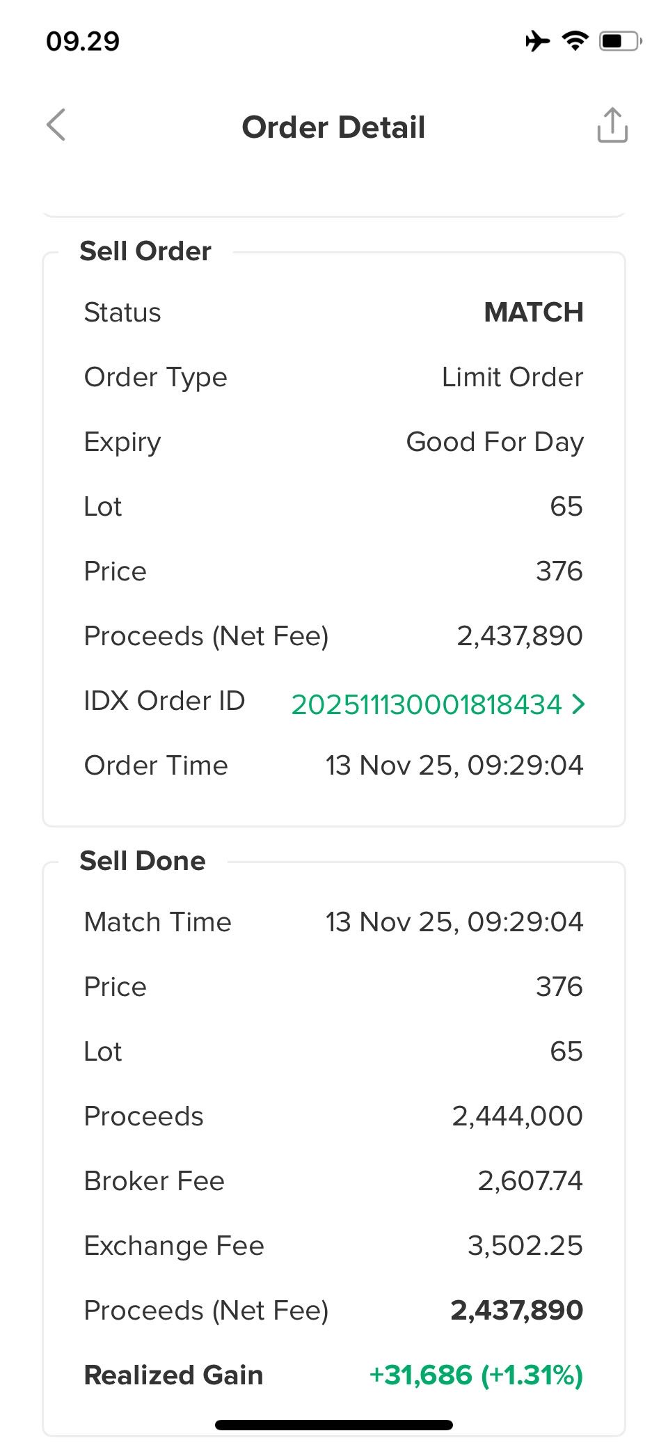Tap the 09.29 status bar clock
This screenshot has height=1447, width=668.
point(83,41)
